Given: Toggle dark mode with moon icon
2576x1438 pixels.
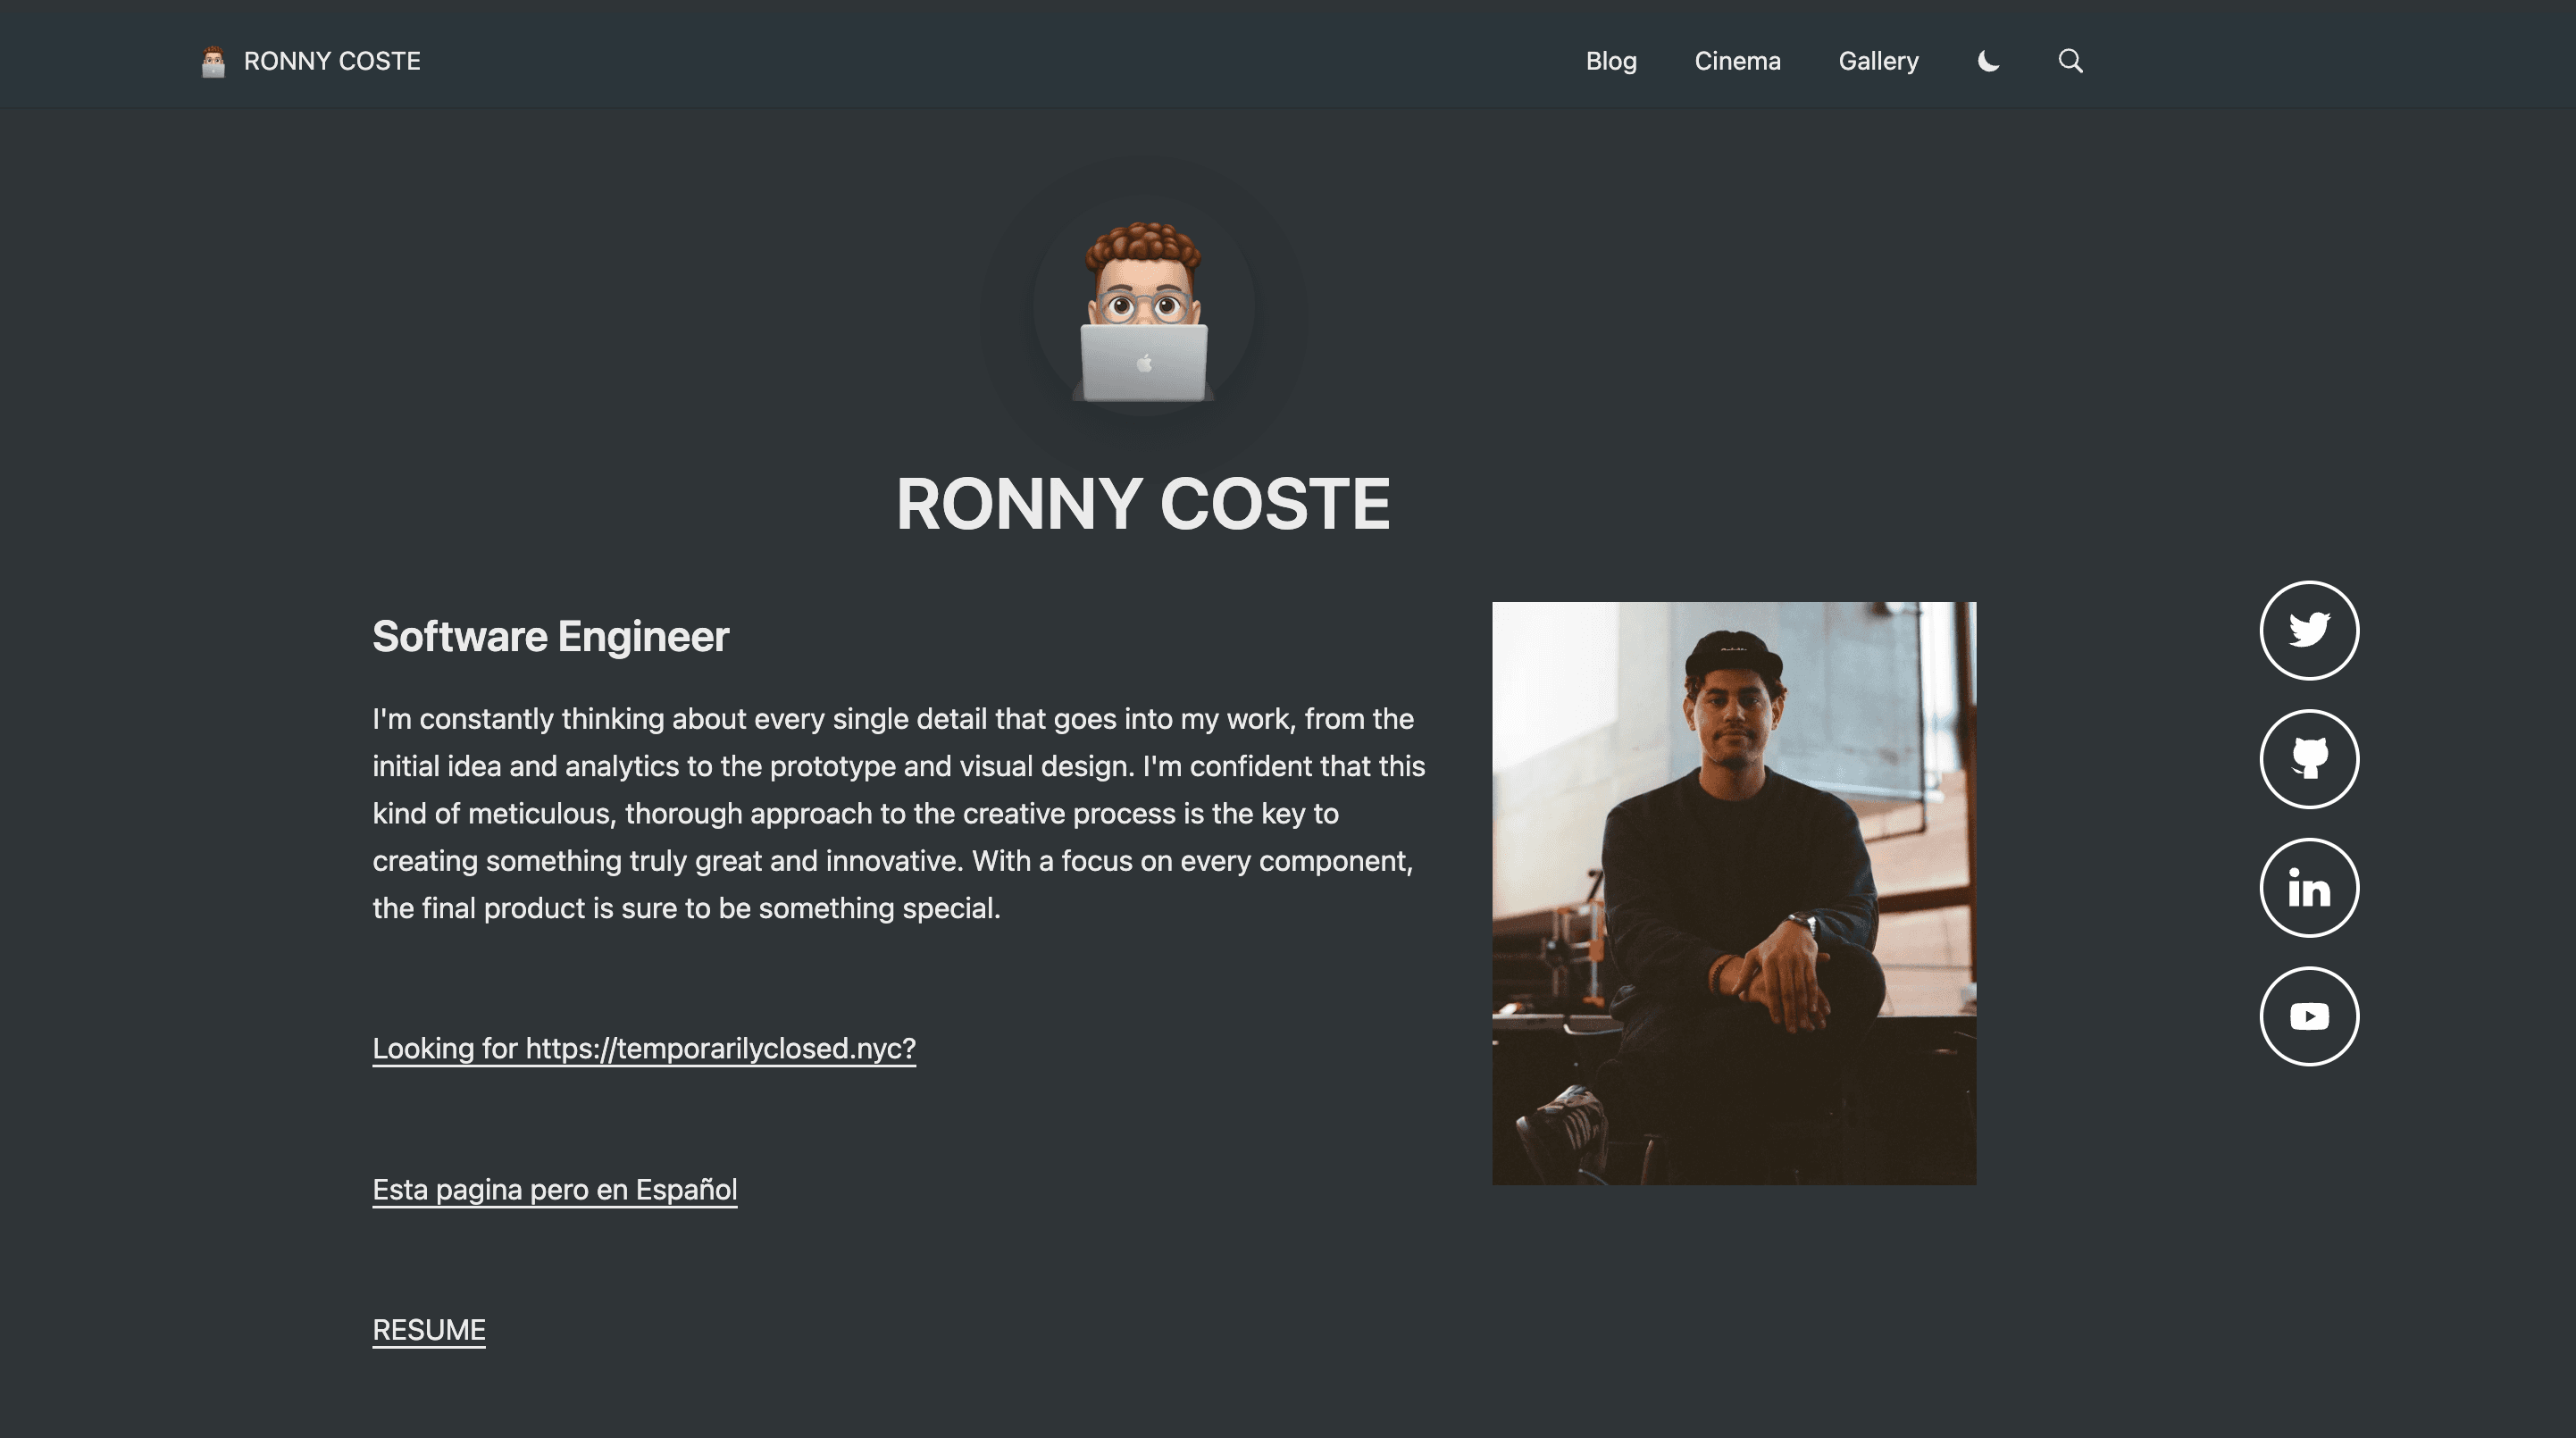Looking at the screenshot, I should point(1988,61).
